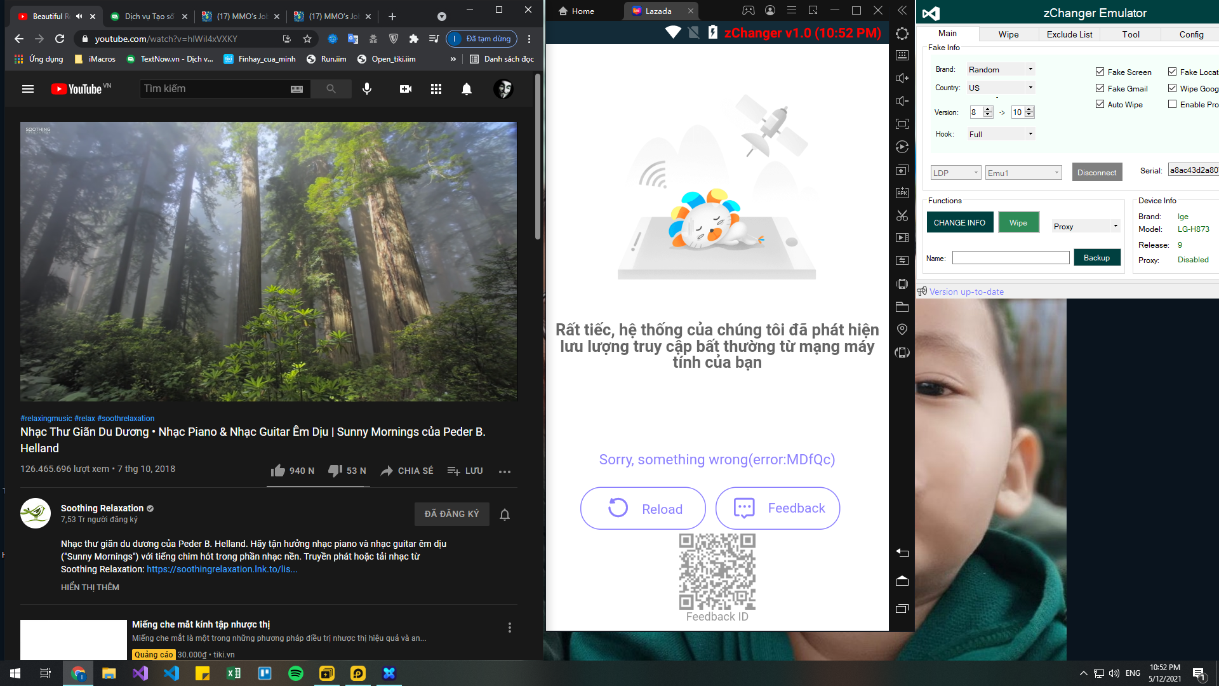This screenshot has width=1219, height=686.
Task: Open Android recent apps icon in sidebar
Action: coord(902,609)
